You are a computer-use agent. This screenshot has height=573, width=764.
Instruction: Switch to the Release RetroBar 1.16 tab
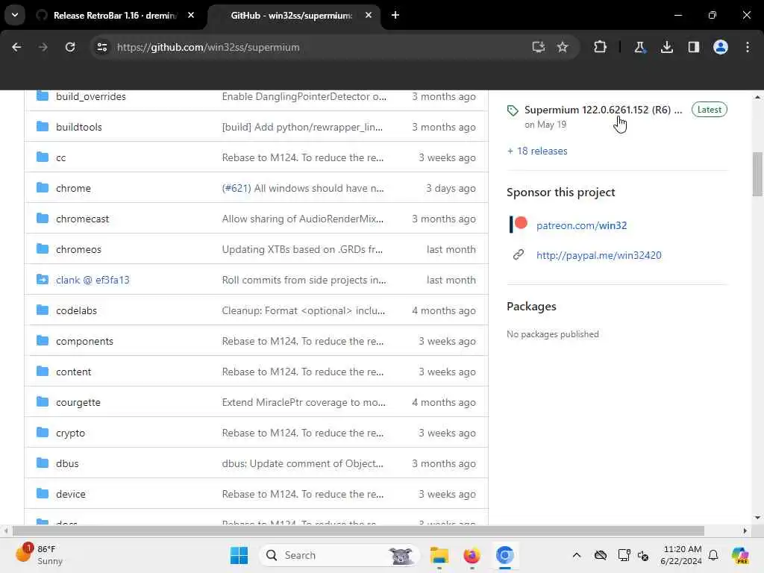[115, 16]
